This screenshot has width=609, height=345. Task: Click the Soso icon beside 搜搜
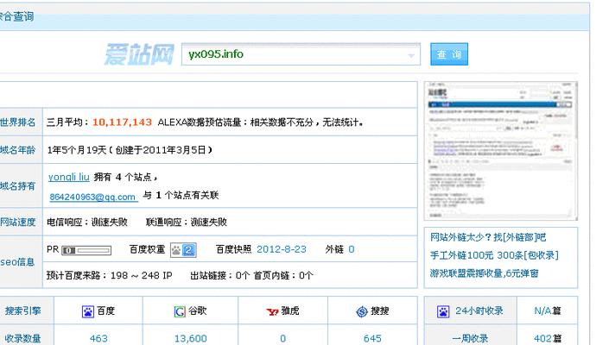362,311
